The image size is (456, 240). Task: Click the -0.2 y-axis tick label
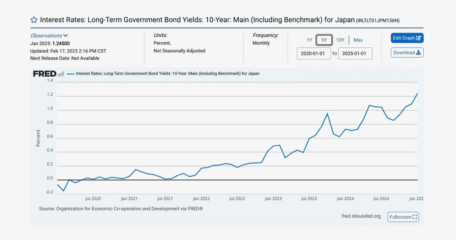pyautogui.click(x=49, y=192)
